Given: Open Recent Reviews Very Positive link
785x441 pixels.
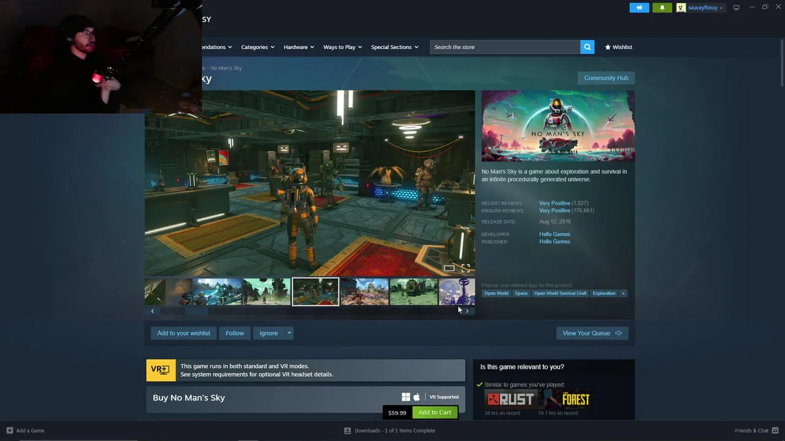Looking at the screenshot, I should click(554, 203).
